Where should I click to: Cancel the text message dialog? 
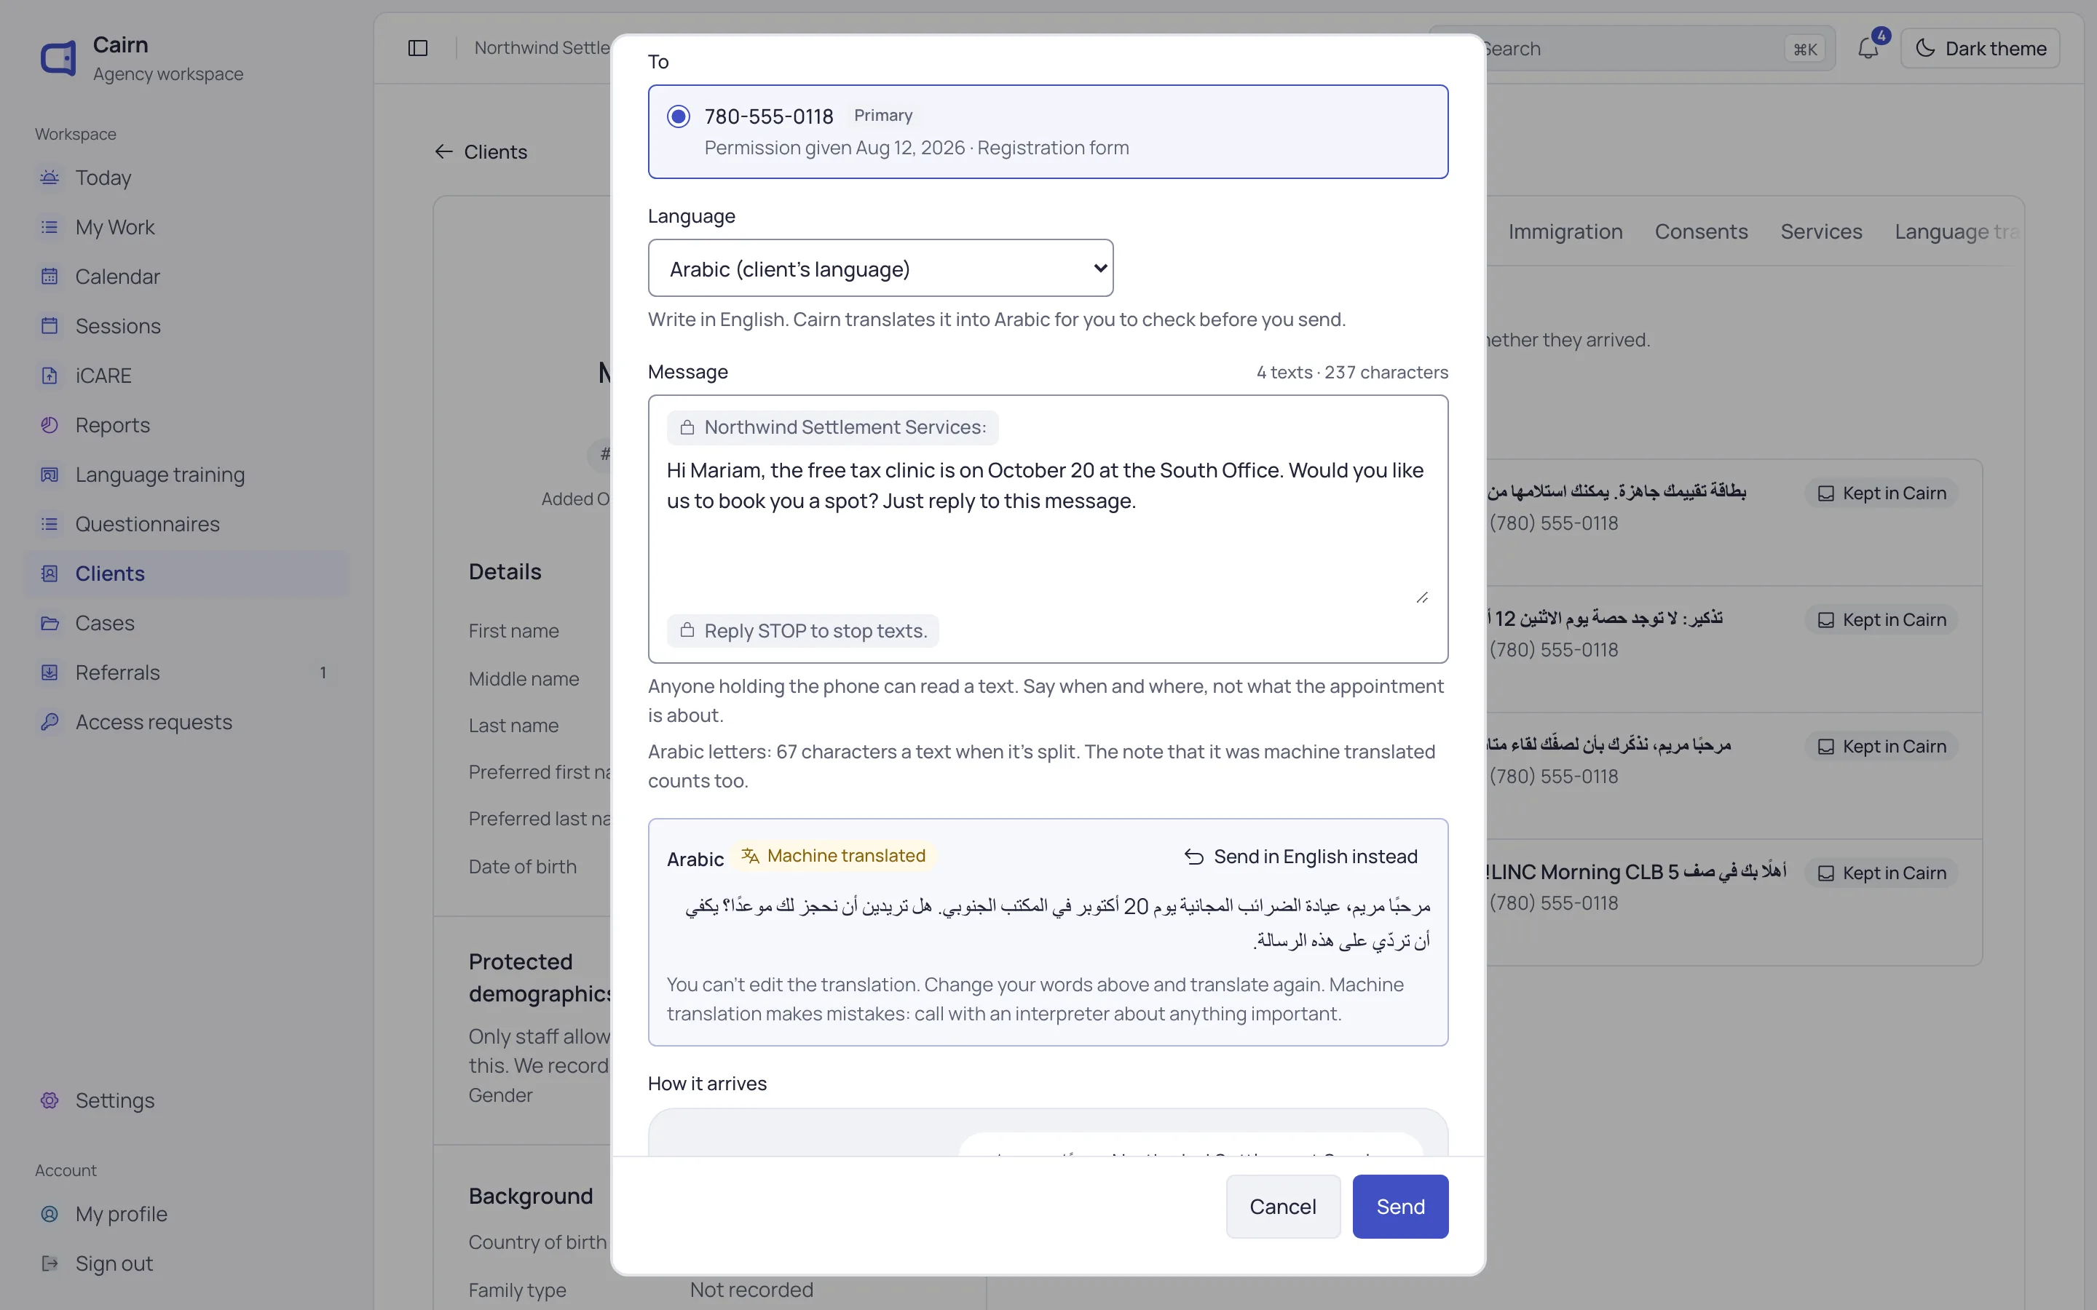click(x=1282, y=1206)
